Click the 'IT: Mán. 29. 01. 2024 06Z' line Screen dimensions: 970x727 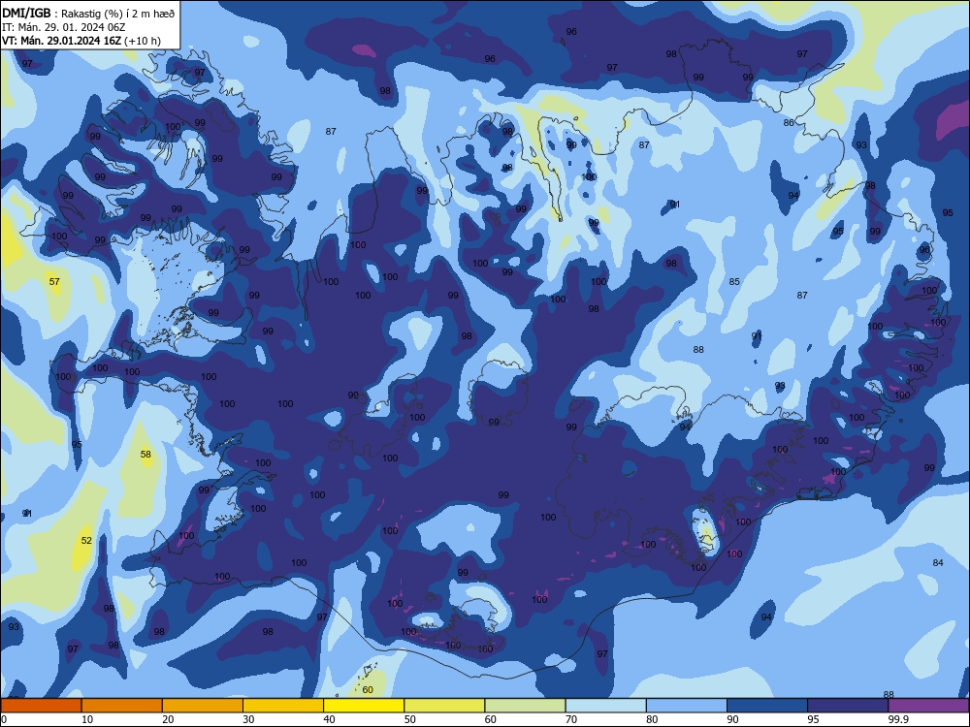pyautogui.click(x=63, y=26)
